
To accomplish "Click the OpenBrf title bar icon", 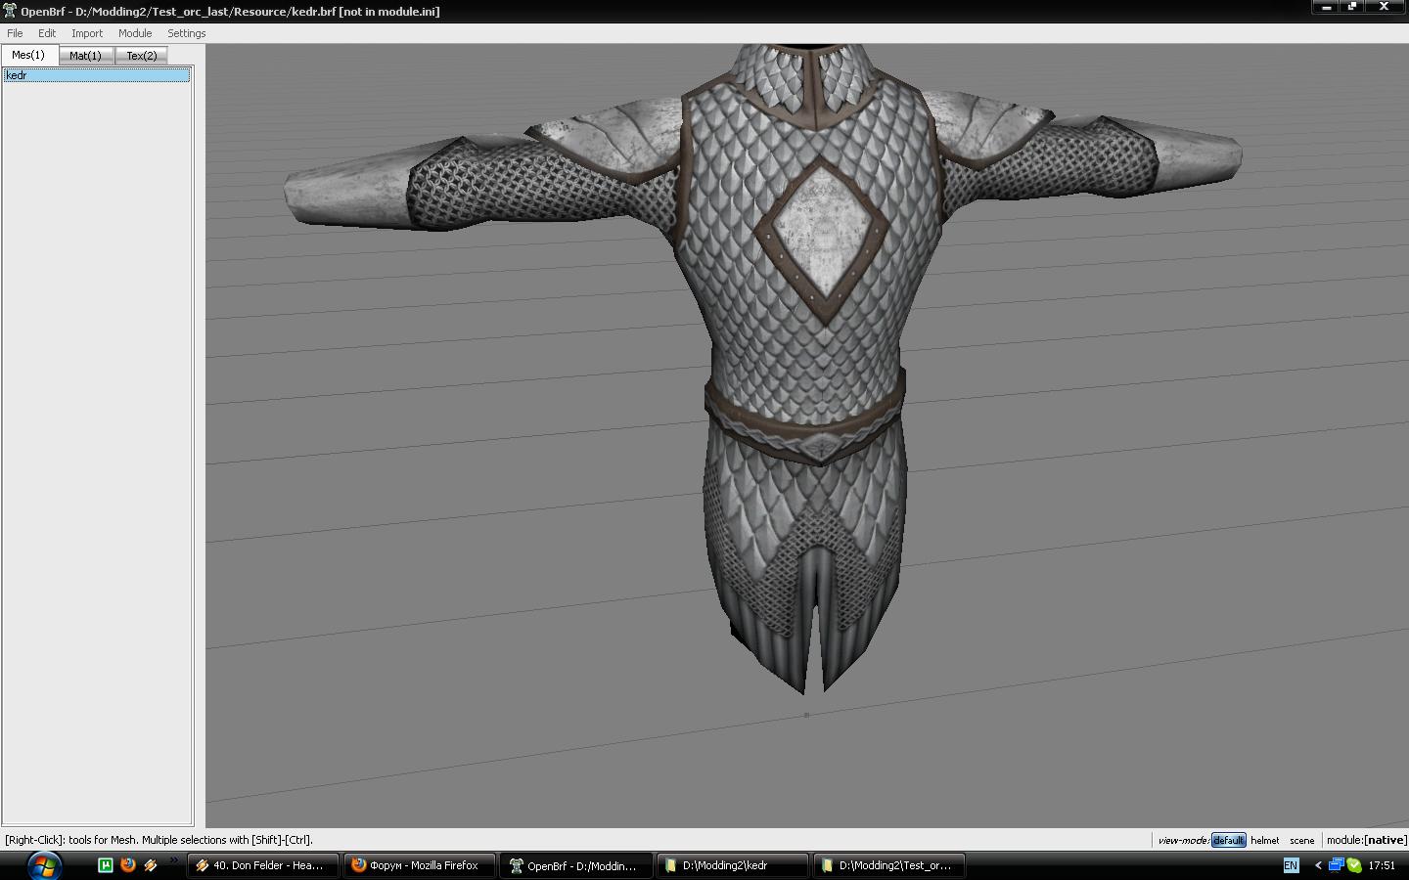I will [x=10, y=11].
